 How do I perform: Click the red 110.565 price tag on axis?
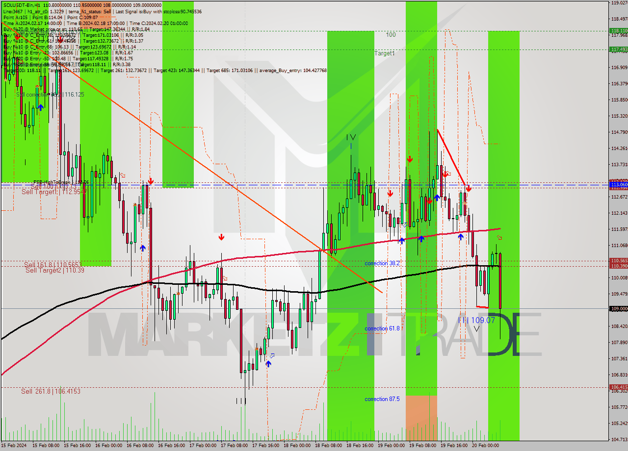(618, 260)
